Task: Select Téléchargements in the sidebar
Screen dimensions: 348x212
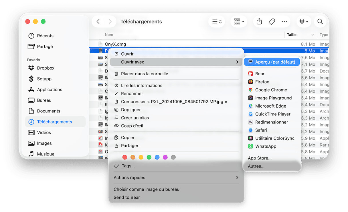Action: coord(55,122)
